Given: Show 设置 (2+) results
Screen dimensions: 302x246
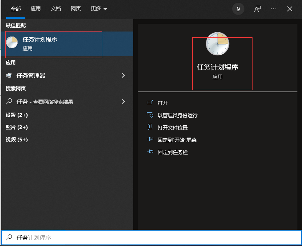Looking at the screenshot, I should point(17,115).
